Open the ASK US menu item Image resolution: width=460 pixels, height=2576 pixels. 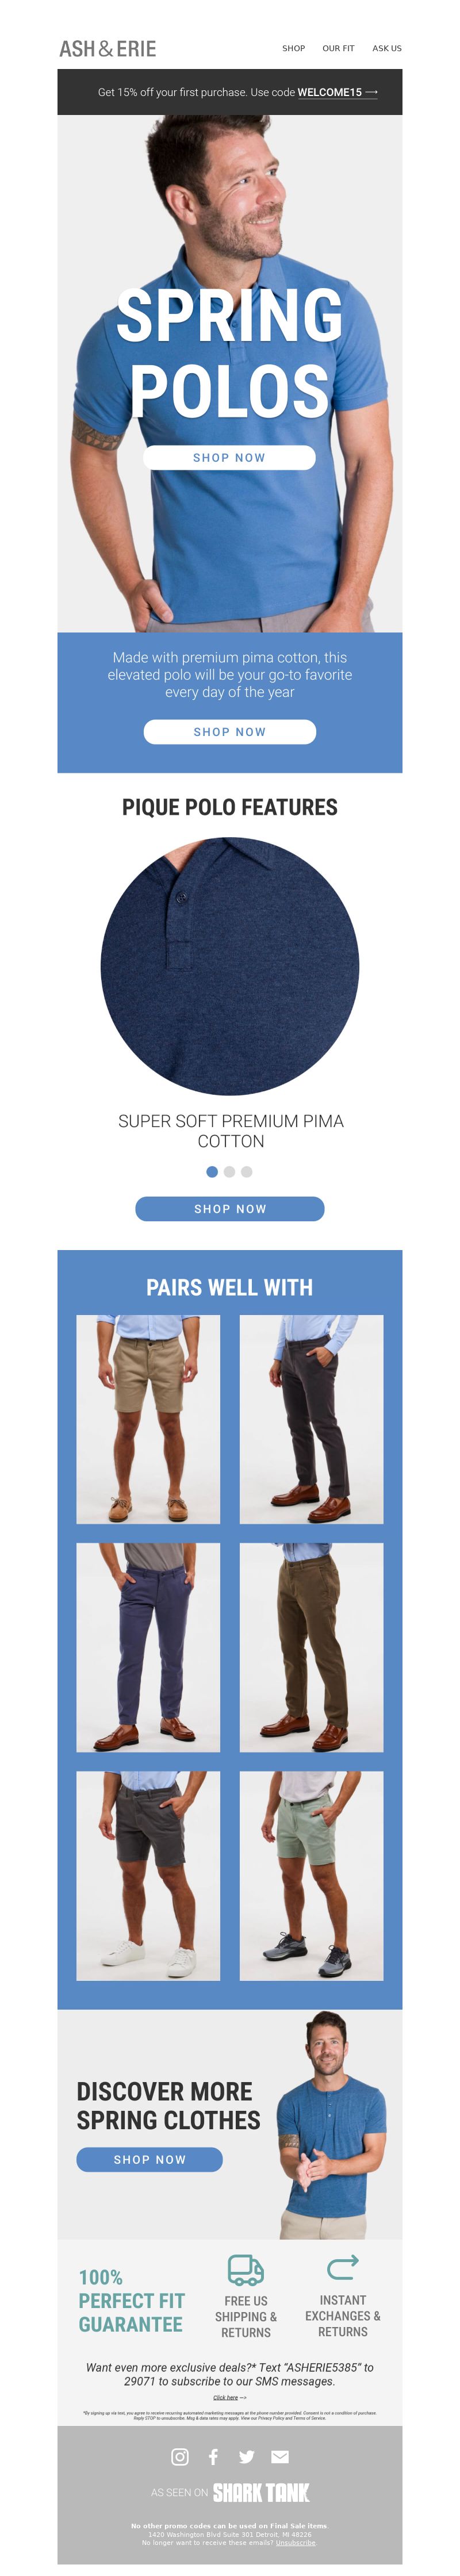coord(387,48)
